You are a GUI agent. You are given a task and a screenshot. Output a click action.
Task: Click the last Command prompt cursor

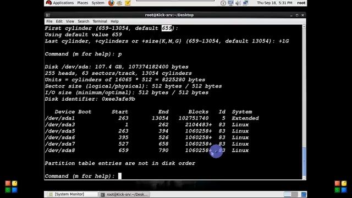[120, 176]
